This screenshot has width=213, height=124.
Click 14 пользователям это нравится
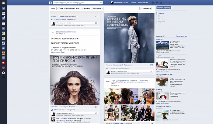click(119, 68)
